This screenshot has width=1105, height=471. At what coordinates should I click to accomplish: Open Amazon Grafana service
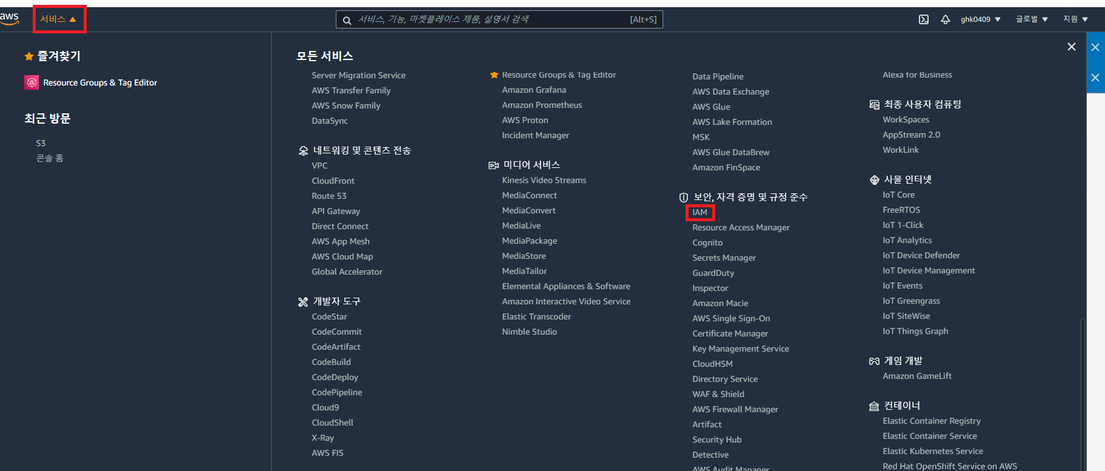534,90
